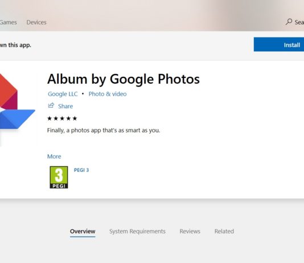The height and width of the screenshot is (263, 304).
Task: Switch to System Requirements tab
Action: (137, 231)
